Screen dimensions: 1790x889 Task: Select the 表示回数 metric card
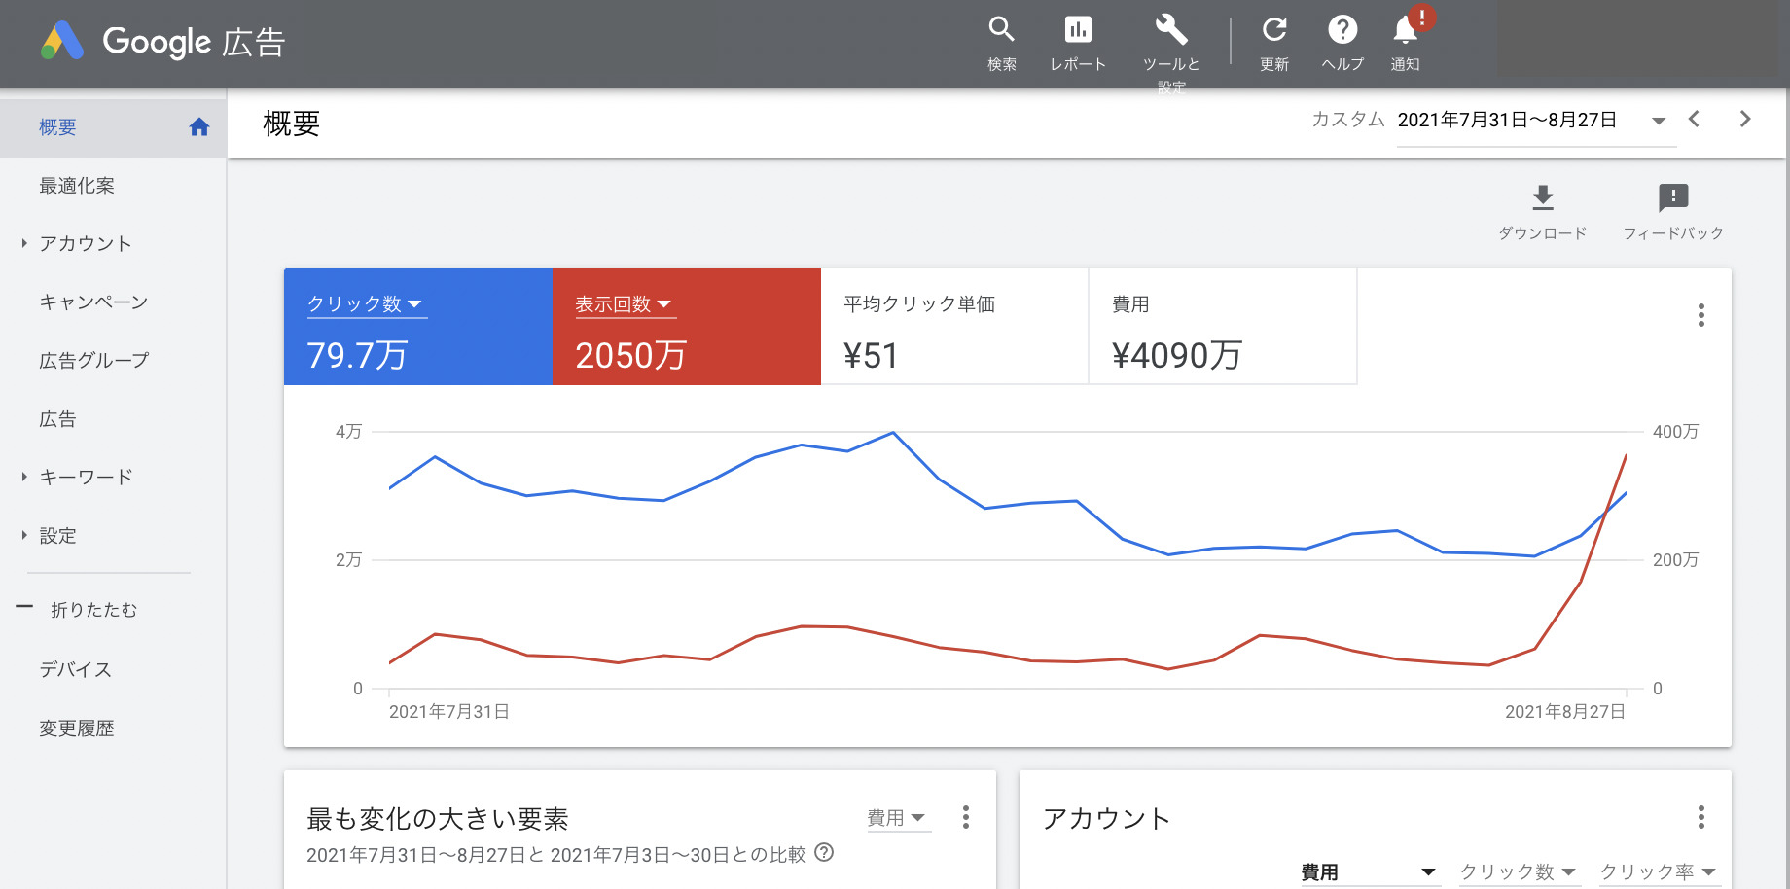(686, 327)
